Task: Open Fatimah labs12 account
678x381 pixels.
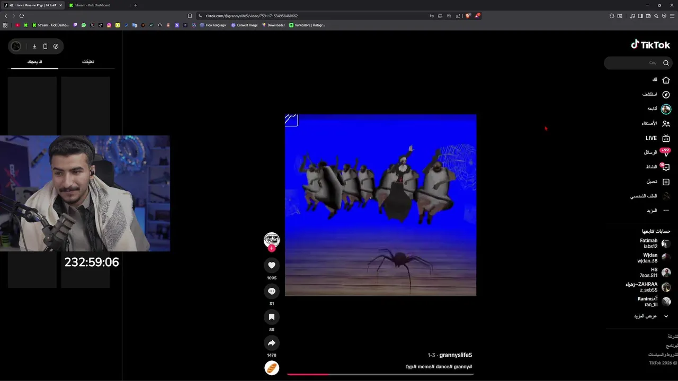Action: point(655,243)
